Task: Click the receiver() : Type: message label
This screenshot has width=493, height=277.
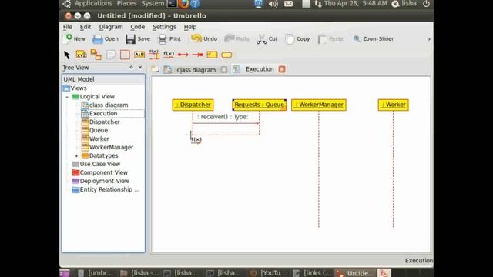Action: point(223,117)
